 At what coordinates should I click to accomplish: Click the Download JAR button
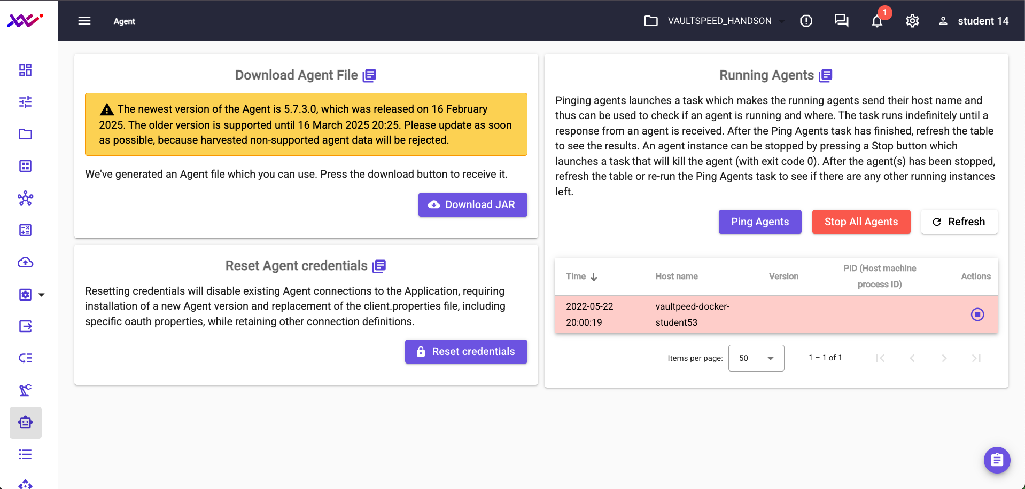pyautogui.click(x=472, y=204)
